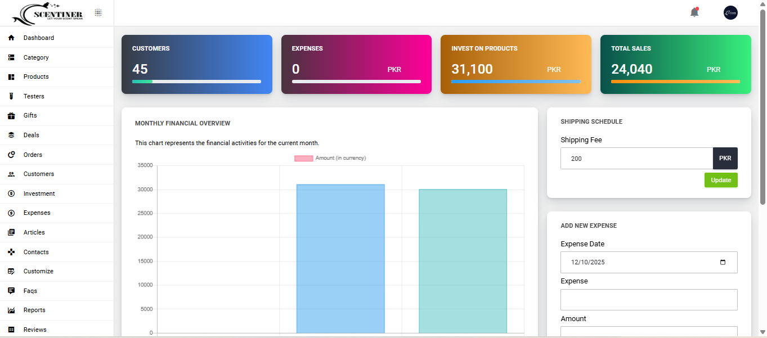Image resolution: width=767 pixels, height=338 pixels.
Task: Open the Orders section
Action: click(33, 155)
